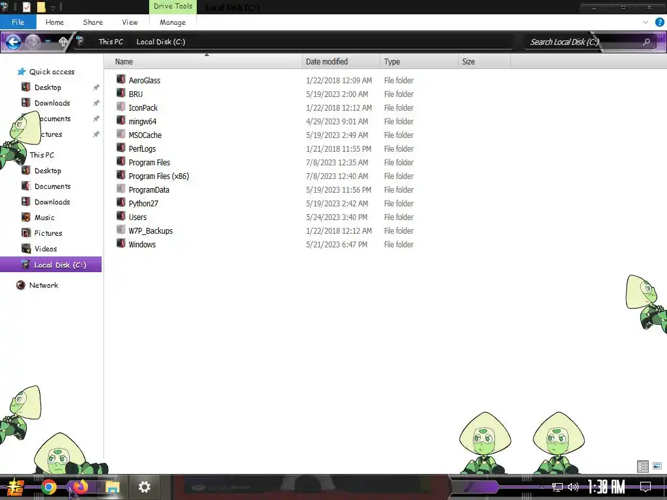Open Network in navigation pane
Viewport: 667px width, 500px height.
[44, 285]
